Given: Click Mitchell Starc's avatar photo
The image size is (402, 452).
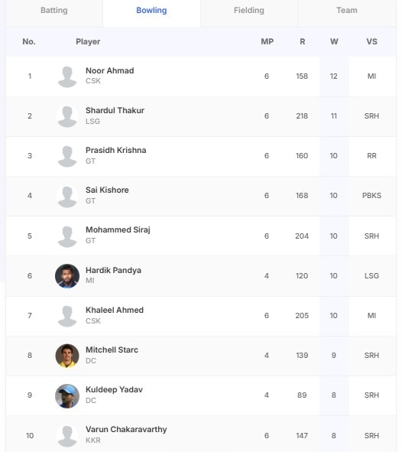Looking at the screenshot, I should tap(67, 356).
